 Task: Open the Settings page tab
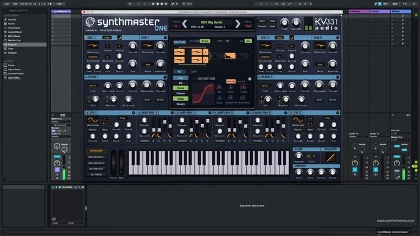[96, 174]
